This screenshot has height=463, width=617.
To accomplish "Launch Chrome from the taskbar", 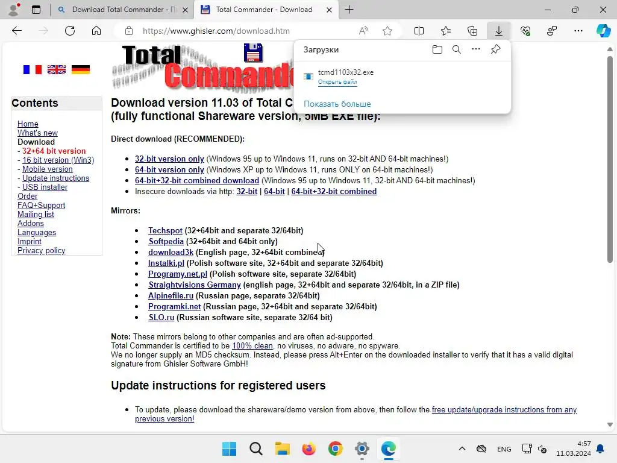I will click(x=335, y=449).
